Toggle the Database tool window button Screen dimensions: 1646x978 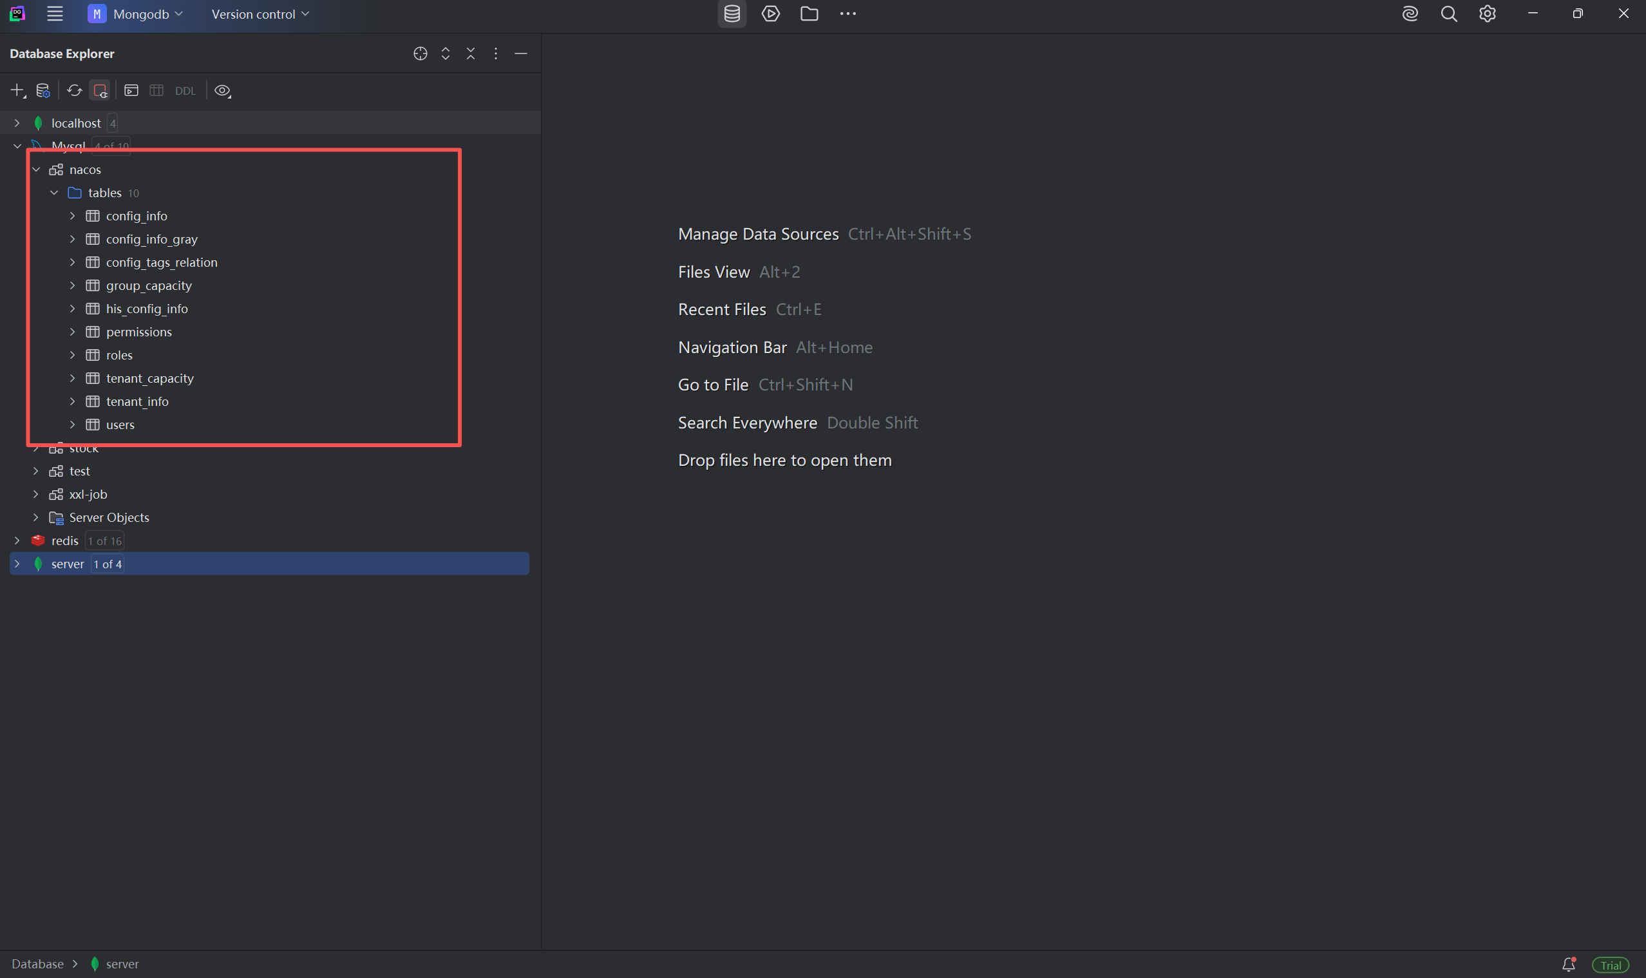pyautogui.click(x=732, y=14)
